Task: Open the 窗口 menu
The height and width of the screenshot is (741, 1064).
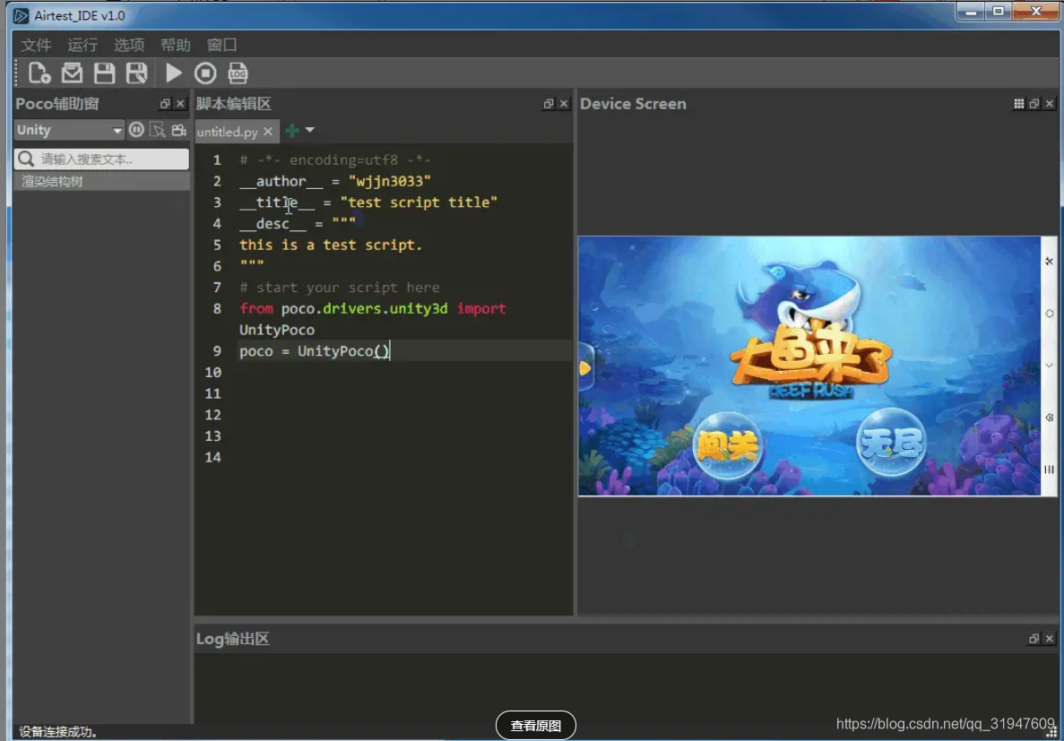Action: [x=222, y=45]
